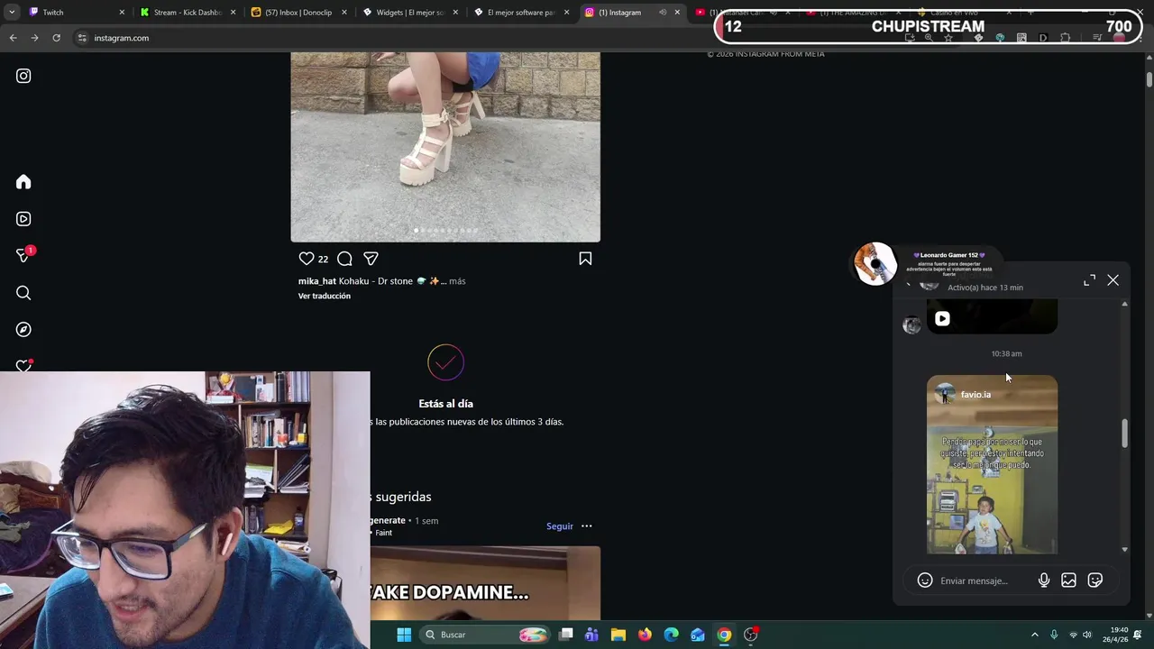Click the chat scrollbar thumb
The image size is (1154, 649).
1124,433
